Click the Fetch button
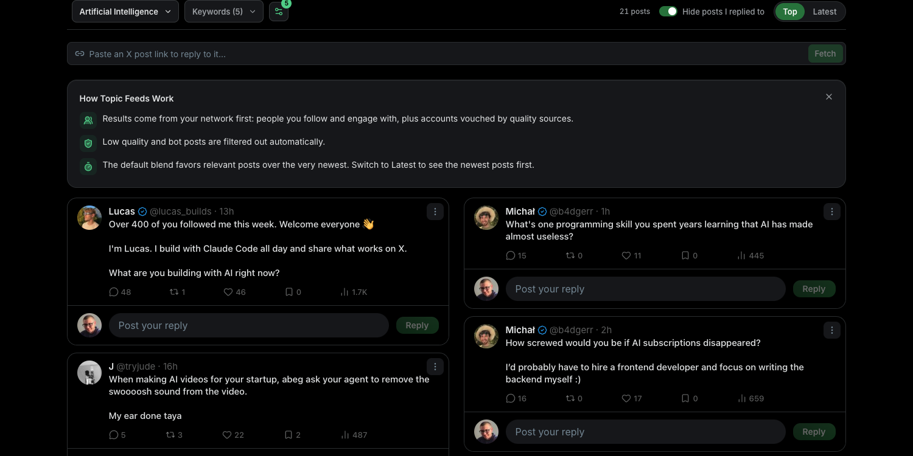The width and height of the screenshot is (913, 456). 825,54
